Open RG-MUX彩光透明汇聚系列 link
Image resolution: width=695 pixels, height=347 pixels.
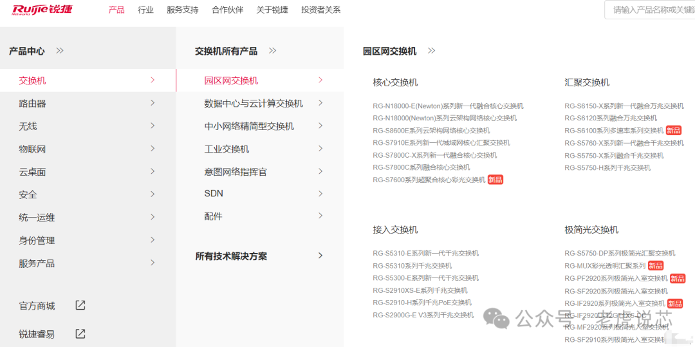pos(605,265)
